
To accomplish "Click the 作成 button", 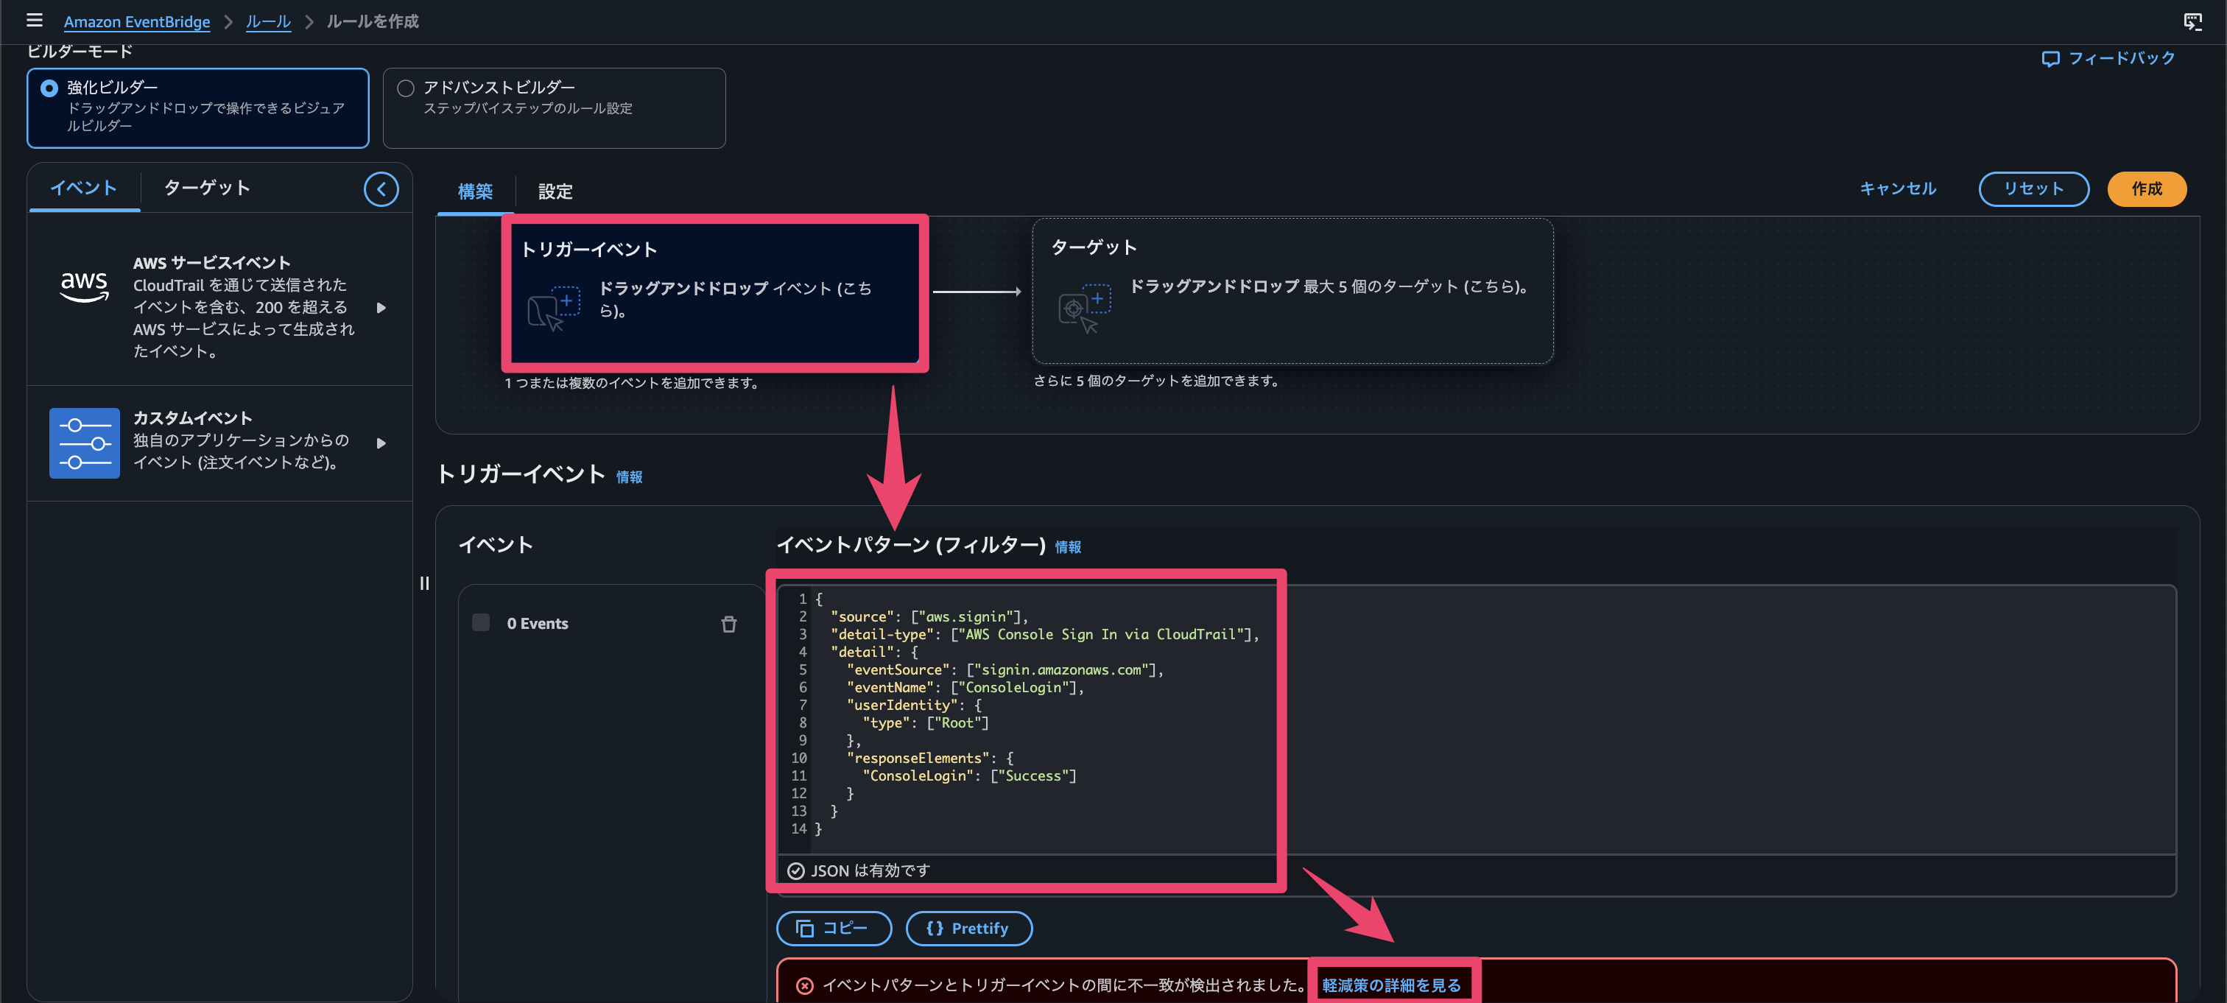I will pyautogui.click(x=2147, y=189).
